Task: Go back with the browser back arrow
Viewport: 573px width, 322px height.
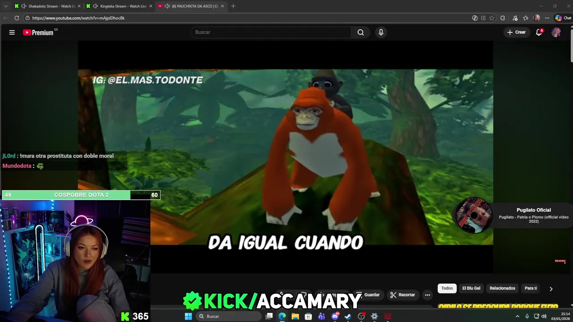Action: pyautogui.click(x=5, y=18)
